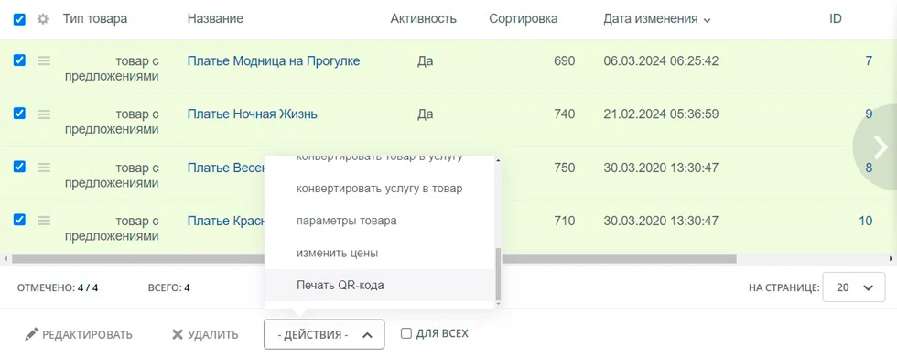Image resolution: width=897 pixels, height=358 pixels.
Task: Click the horizontal table scrollbar
Action: (x=374, y=258)
